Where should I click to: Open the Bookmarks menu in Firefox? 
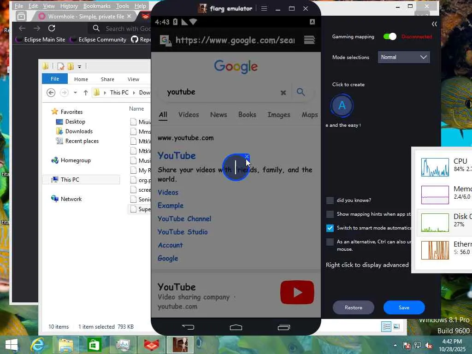97,6
